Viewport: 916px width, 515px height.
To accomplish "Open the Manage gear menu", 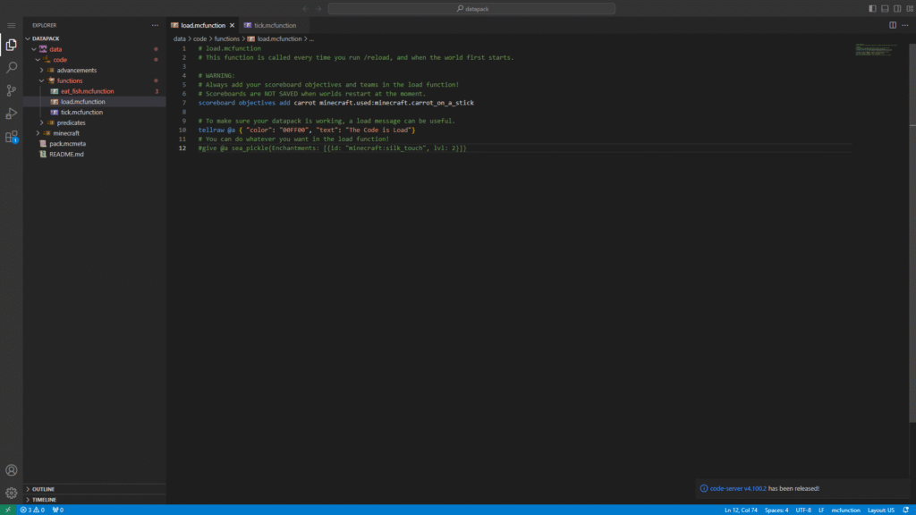I will tap(11, 493).
